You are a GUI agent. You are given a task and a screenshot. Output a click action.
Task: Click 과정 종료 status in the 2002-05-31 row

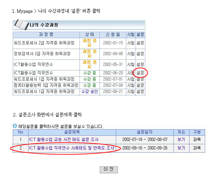[90, 64]
